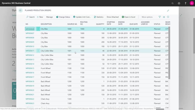Image resolution: width=195 pixels, height=110 pixels.
Task: Collapse the page with the arrows icon
Action: click(x=168, y=11)
